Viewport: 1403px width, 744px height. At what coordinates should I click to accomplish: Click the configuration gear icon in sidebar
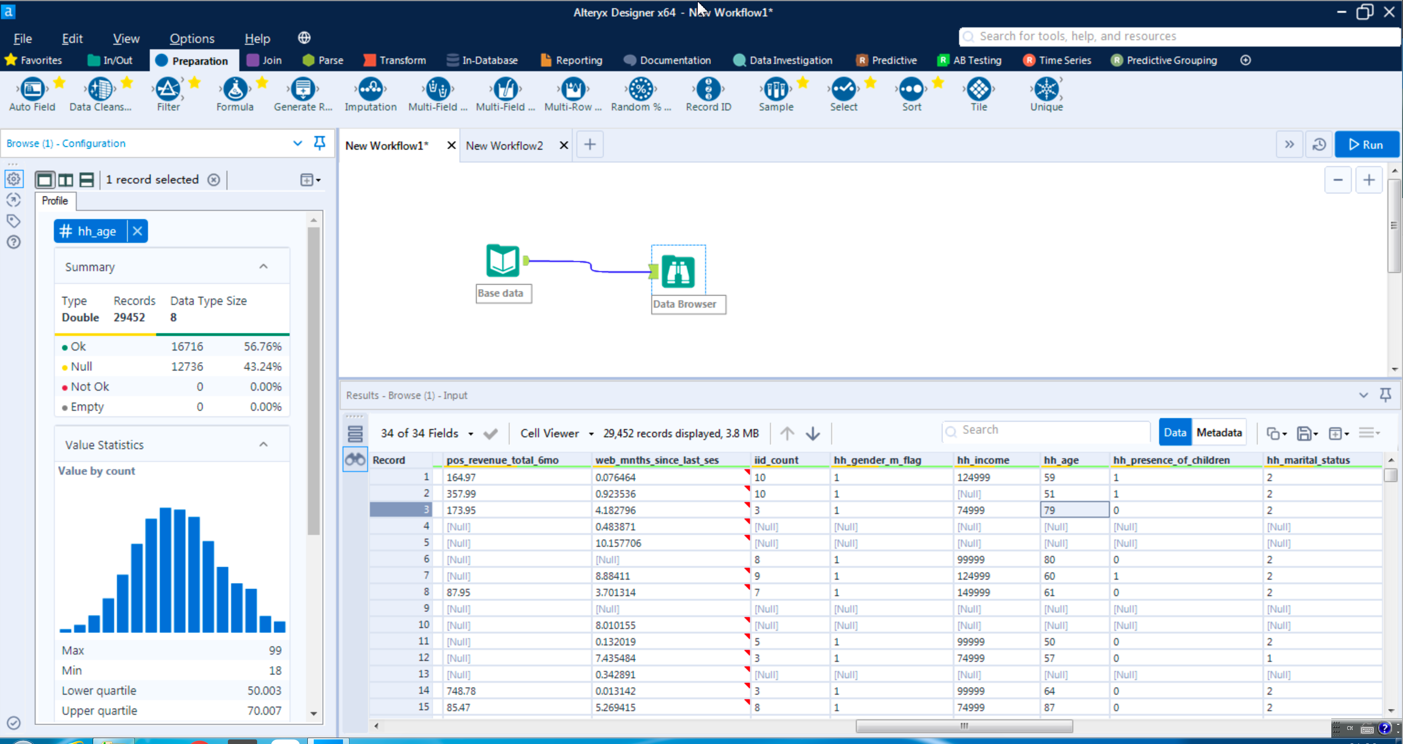(14, 178)
